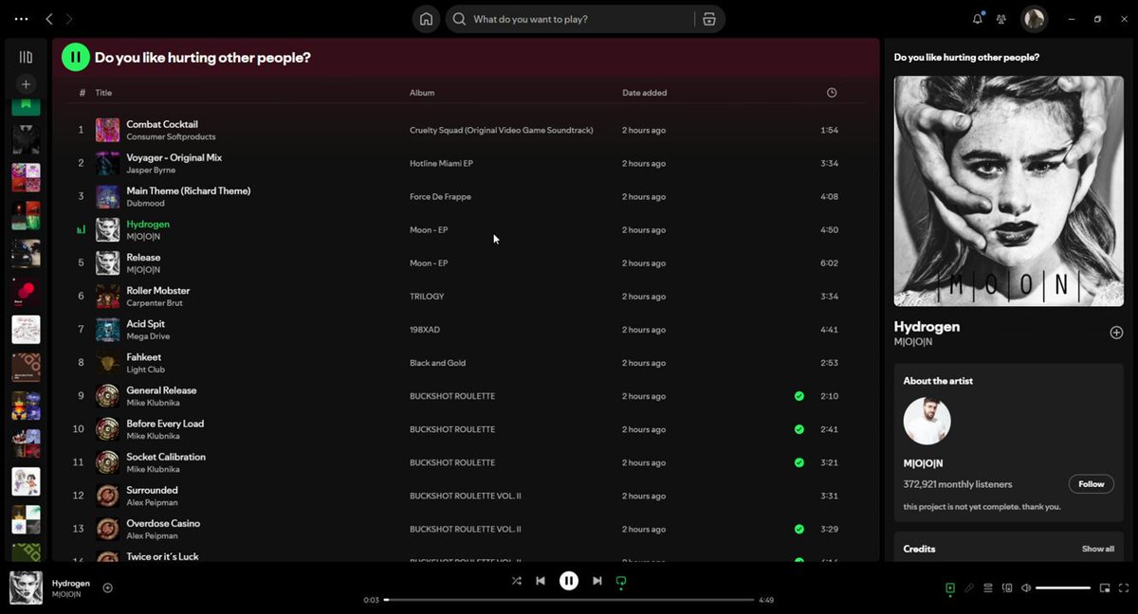Viewport: 1138px width, 614px height.
Task: Open the Home page
Action: 427,19
